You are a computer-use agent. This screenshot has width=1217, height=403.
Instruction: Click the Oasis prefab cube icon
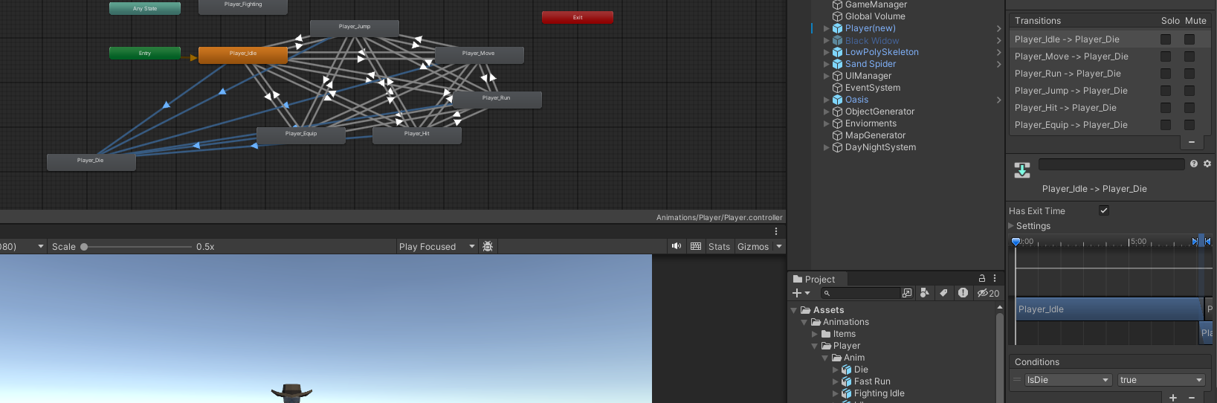pyautogui.click(x=837, y=100)
